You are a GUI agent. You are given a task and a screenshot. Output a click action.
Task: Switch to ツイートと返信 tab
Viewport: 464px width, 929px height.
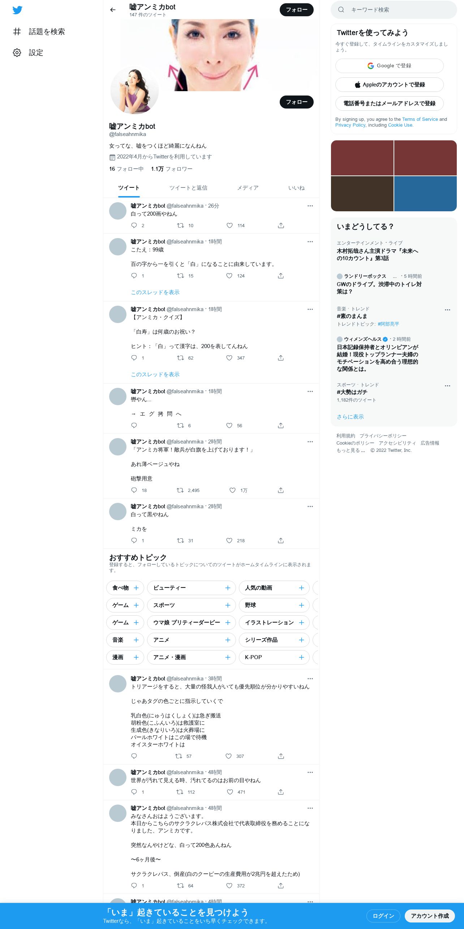(188, 188)
